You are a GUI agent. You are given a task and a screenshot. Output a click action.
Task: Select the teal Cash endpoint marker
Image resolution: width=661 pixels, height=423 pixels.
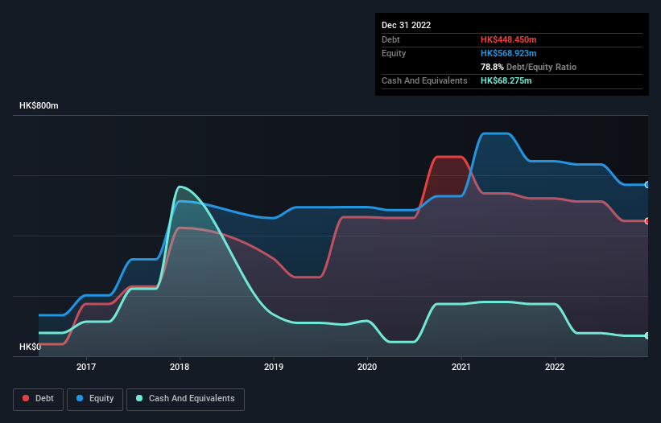(x=647, y=335)
